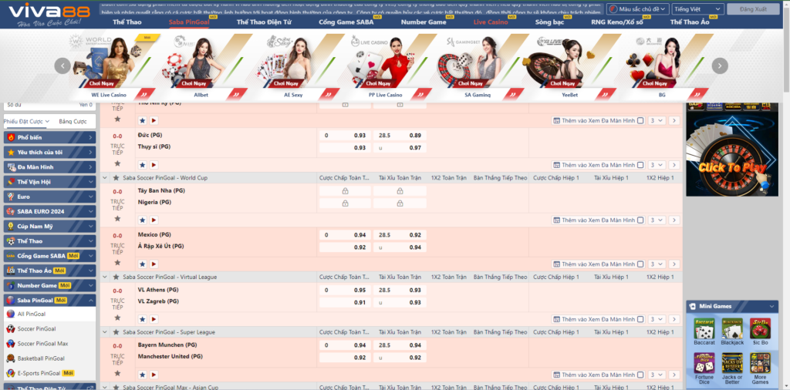Switch to Bảng Cược tab
This screenshot has height=390, width=790.
point(73,121)
